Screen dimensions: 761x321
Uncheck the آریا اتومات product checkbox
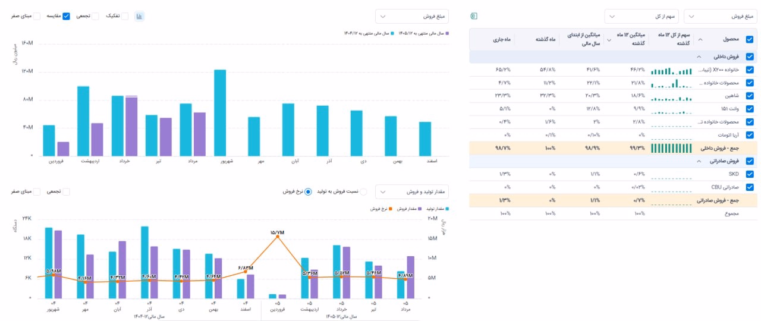tap(749, 135)
